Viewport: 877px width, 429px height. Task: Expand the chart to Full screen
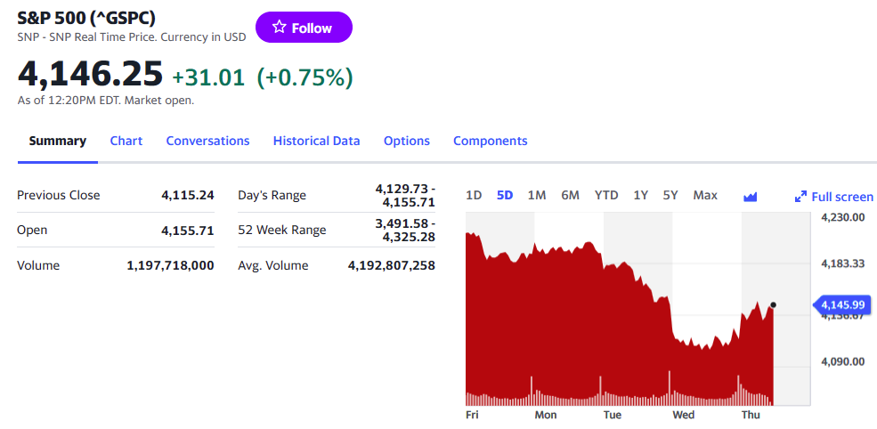pyautogui.click(x=834, y=197)
